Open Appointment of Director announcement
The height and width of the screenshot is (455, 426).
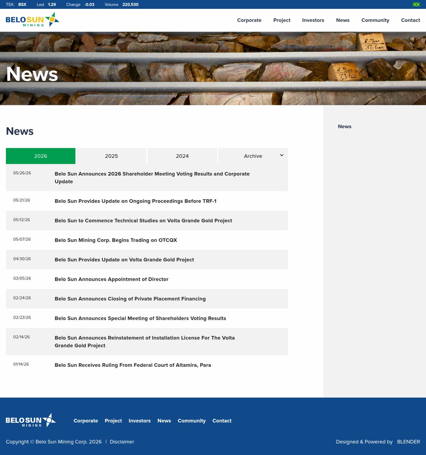pos(112,279)
